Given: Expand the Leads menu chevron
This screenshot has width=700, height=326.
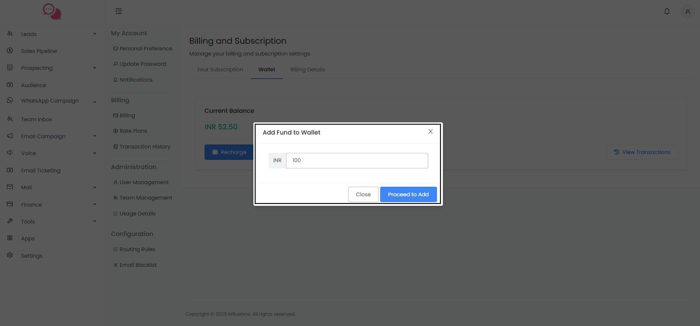Looking at the screenshot, I should [x=95, y=34].
